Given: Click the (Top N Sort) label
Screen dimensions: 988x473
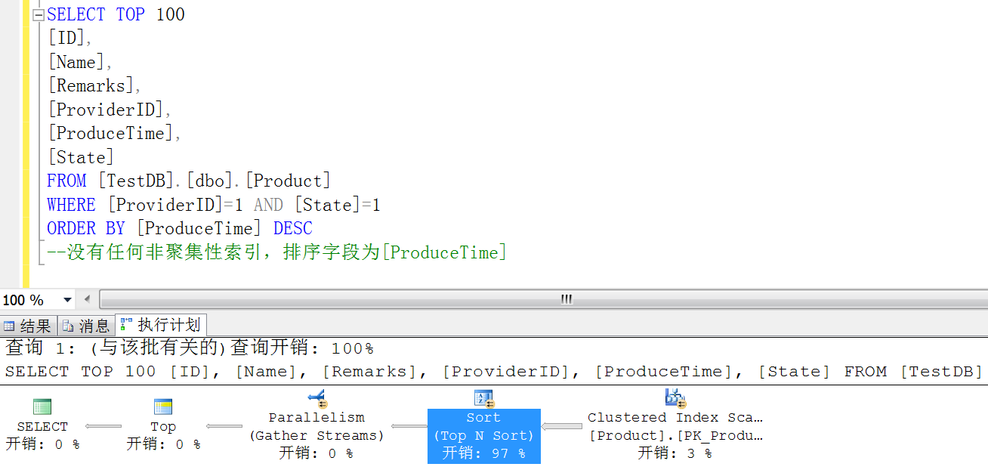Looking at the screenshot, I should (483, 435).
